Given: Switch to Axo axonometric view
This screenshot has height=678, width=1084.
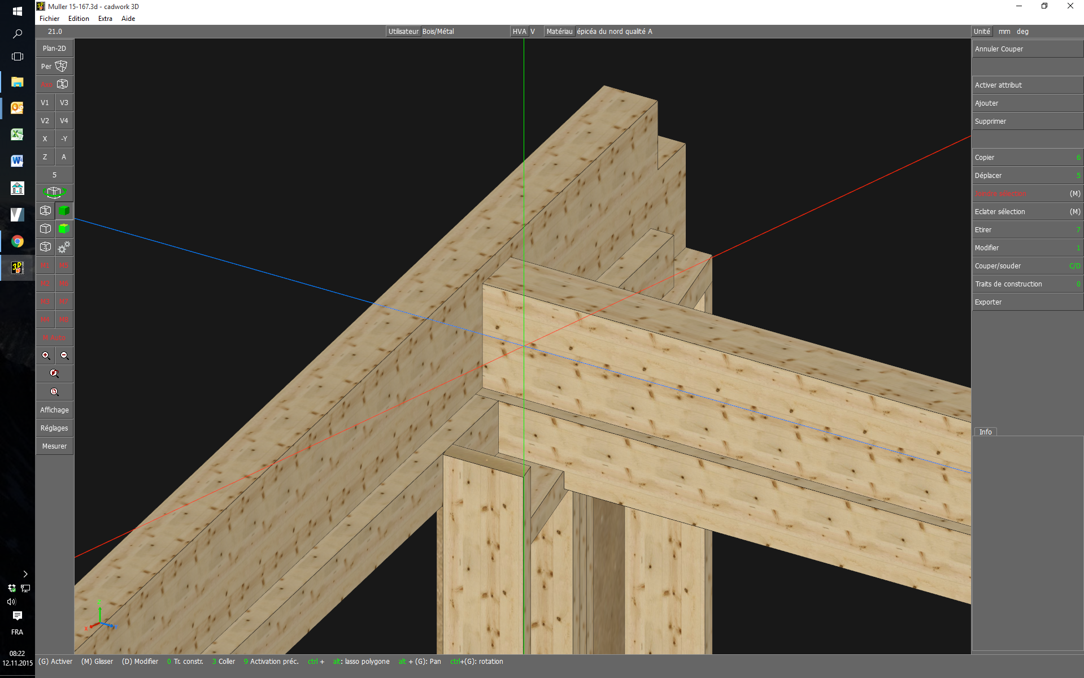Looking at the screenshot, I should click(x=54, y=84).
